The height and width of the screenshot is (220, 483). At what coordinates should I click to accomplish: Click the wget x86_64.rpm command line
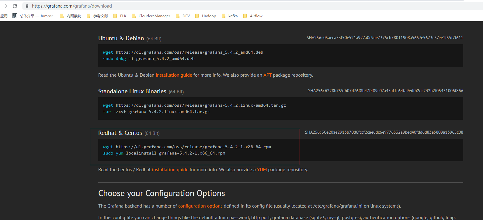(187, 147)
